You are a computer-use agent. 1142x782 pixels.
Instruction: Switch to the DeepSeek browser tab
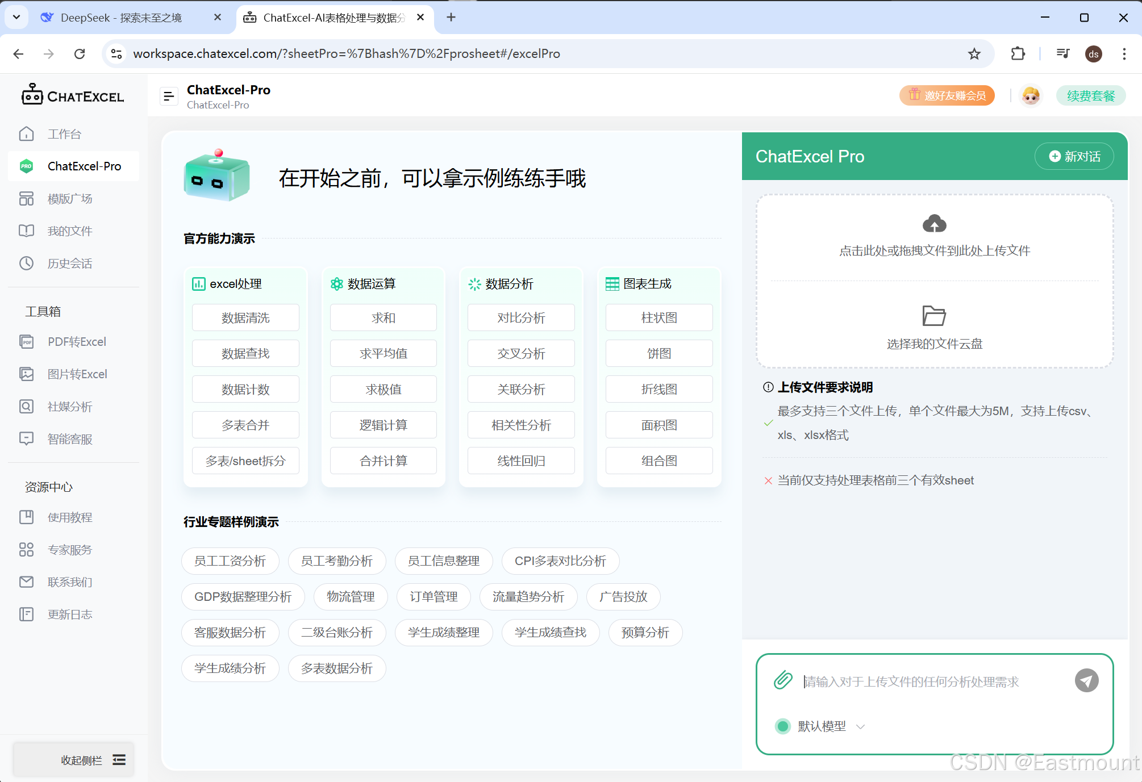[121, 18]
